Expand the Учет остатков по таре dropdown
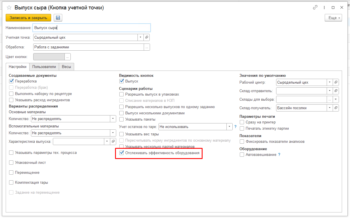This screenshot has height=219, width=350. tap(230, 127)
